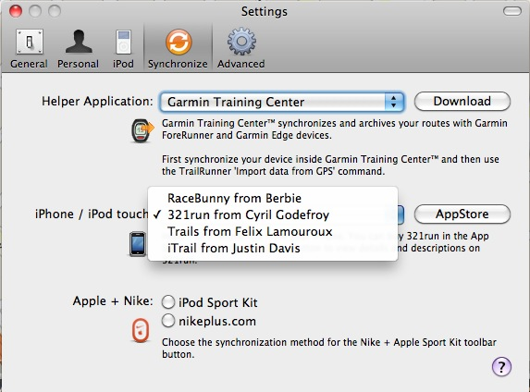Click the iPhone / iPod touch label
The width and height of the screenshot is (530, 392).
pyautogui.click(x=92, y=214)
